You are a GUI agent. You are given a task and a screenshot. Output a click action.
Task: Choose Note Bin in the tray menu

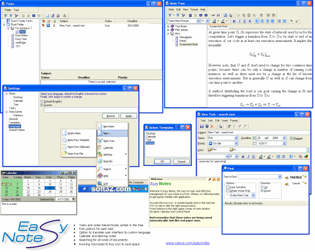coord(108,162)
